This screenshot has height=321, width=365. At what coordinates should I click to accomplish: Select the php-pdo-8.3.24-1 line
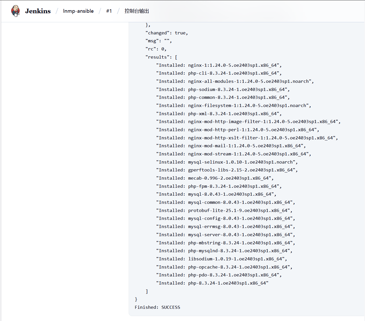219,275
